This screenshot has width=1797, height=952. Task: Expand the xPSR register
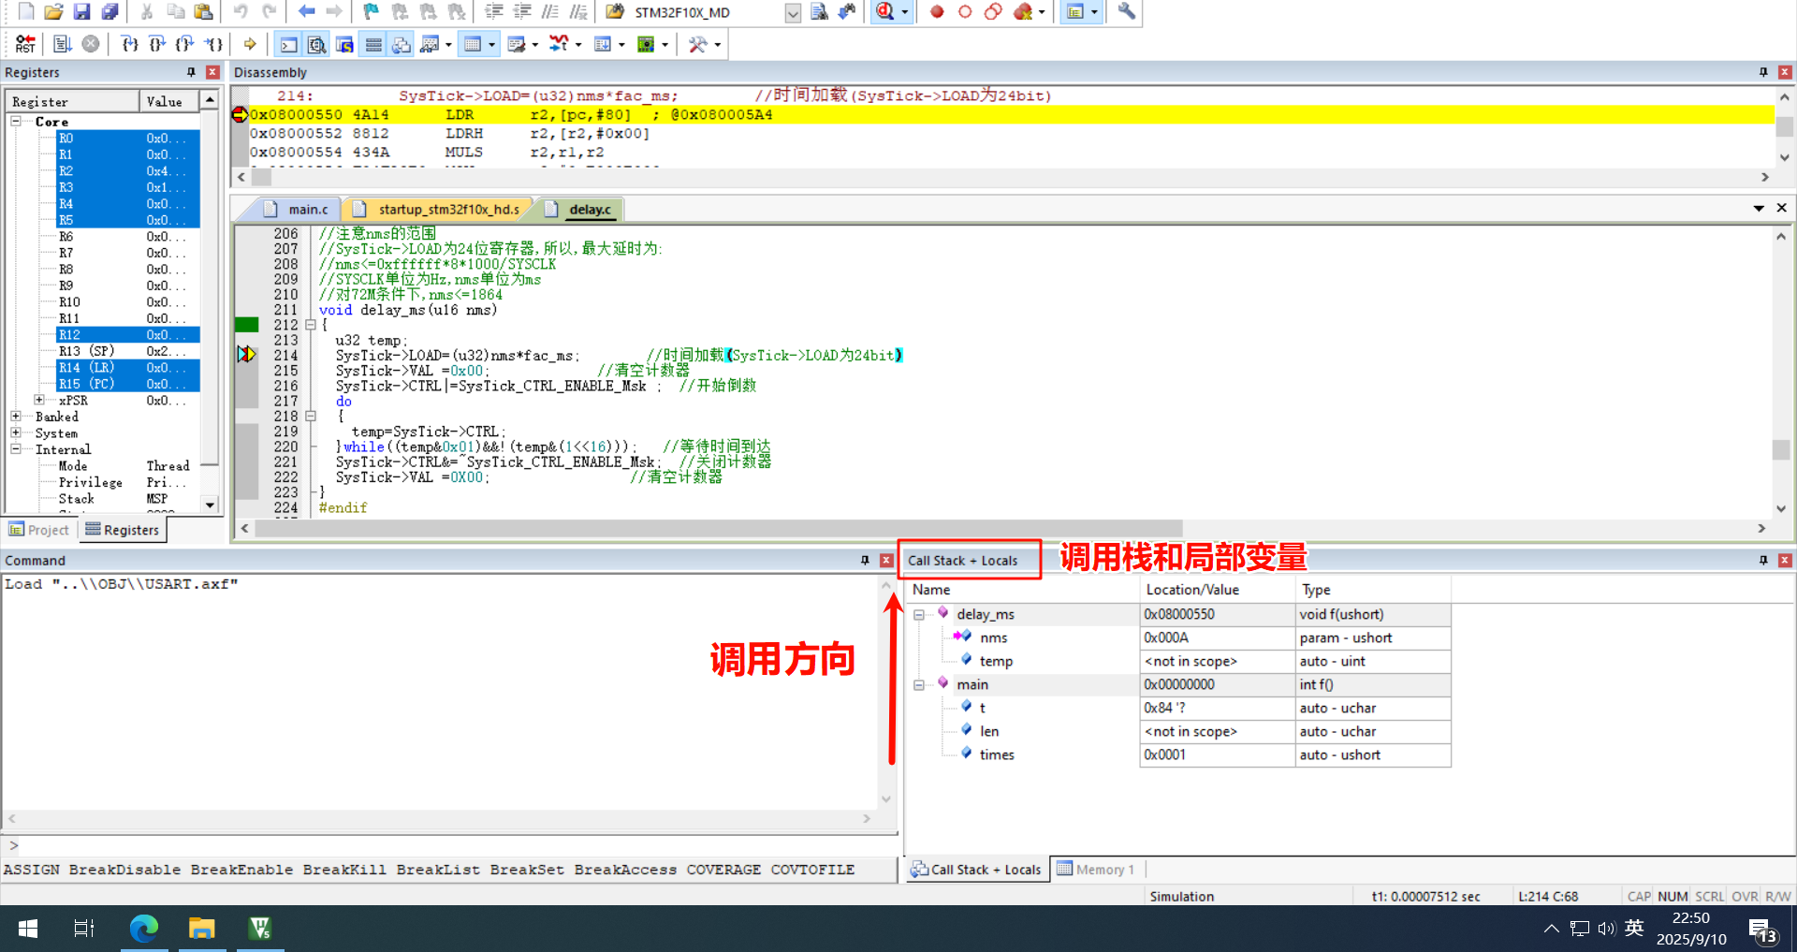point(39,400)
